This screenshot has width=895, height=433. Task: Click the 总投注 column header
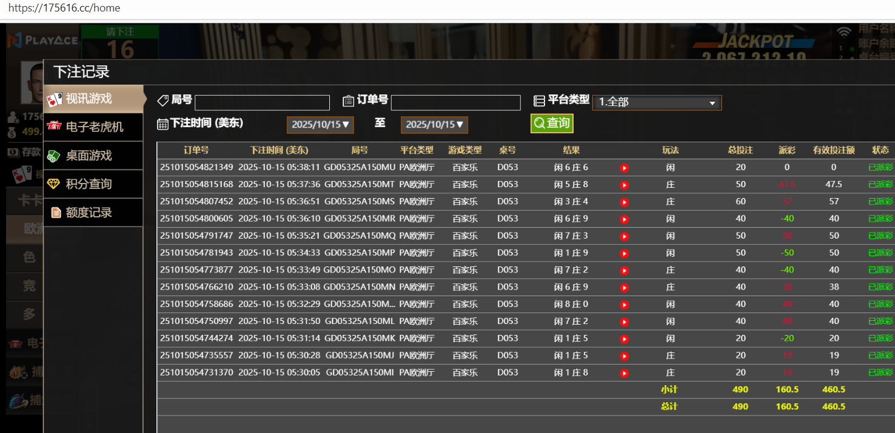pos(740,150)
